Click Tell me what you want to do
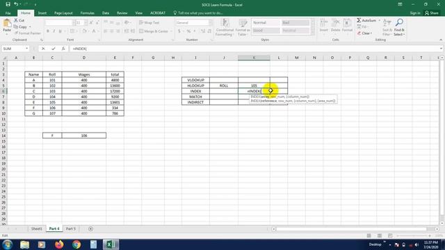The image size is (445, 250). [197, 13]
